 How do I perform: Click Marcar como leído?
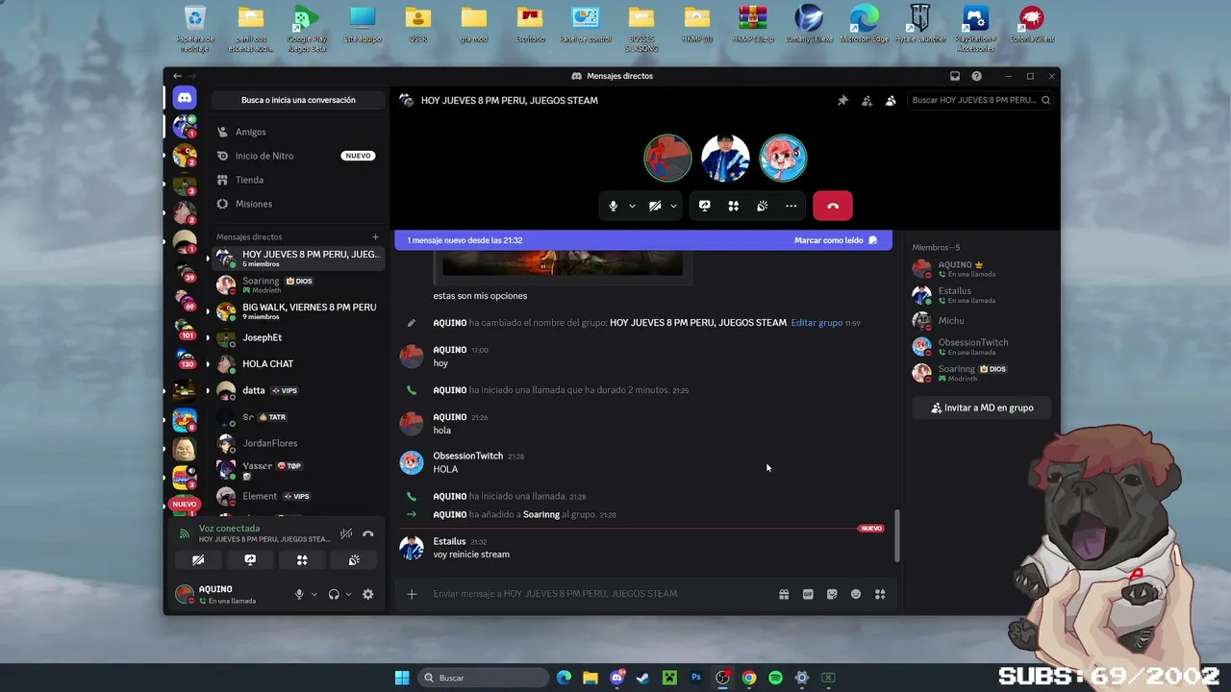(836, 240)
